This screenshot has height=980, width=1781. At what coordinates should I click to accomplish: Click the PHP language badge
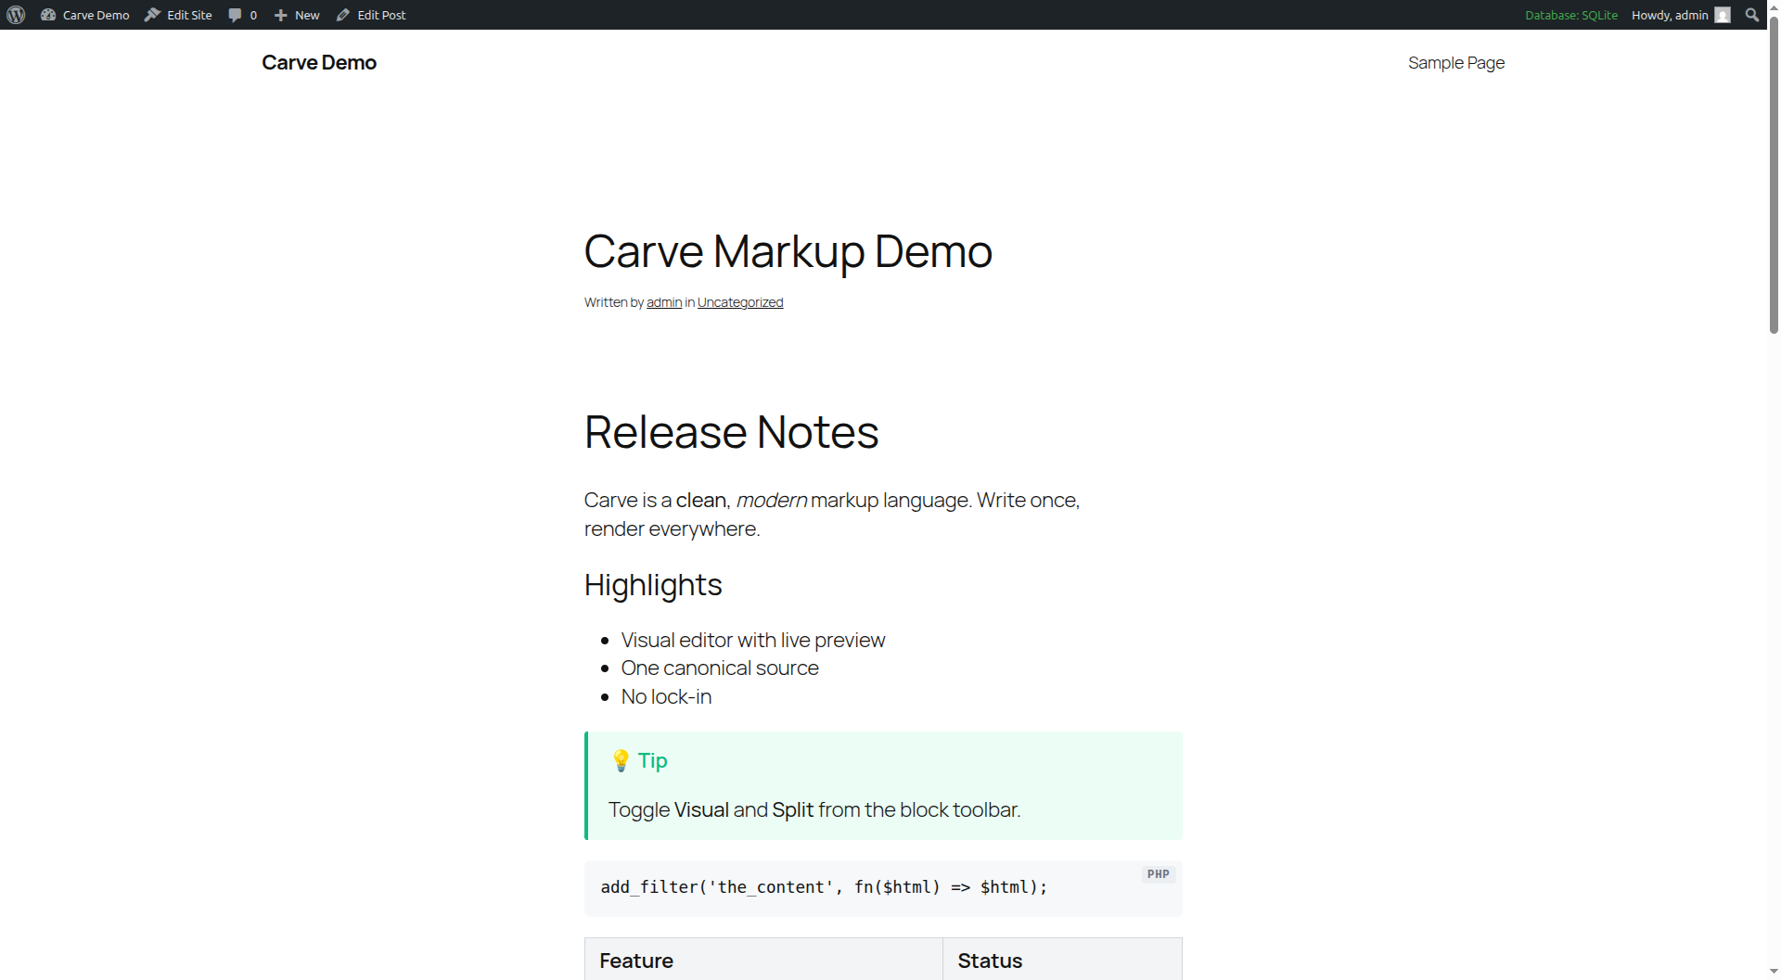[x=1159, y=874]
